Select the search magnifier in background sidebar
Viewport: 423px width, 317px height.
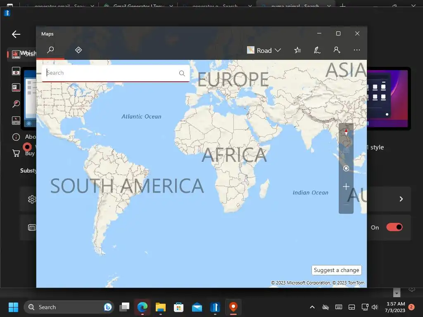[16, 104]
